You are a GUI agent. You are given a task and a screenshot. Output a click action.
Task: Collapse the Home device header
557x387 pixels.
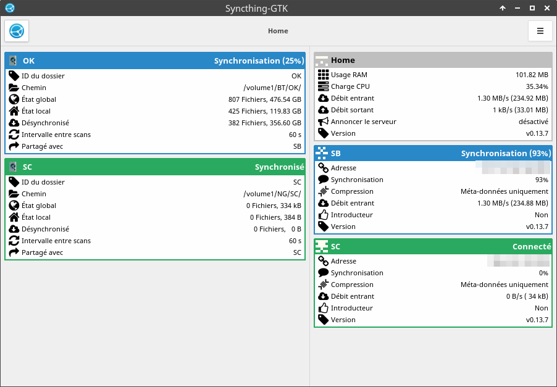coord(433,60)
